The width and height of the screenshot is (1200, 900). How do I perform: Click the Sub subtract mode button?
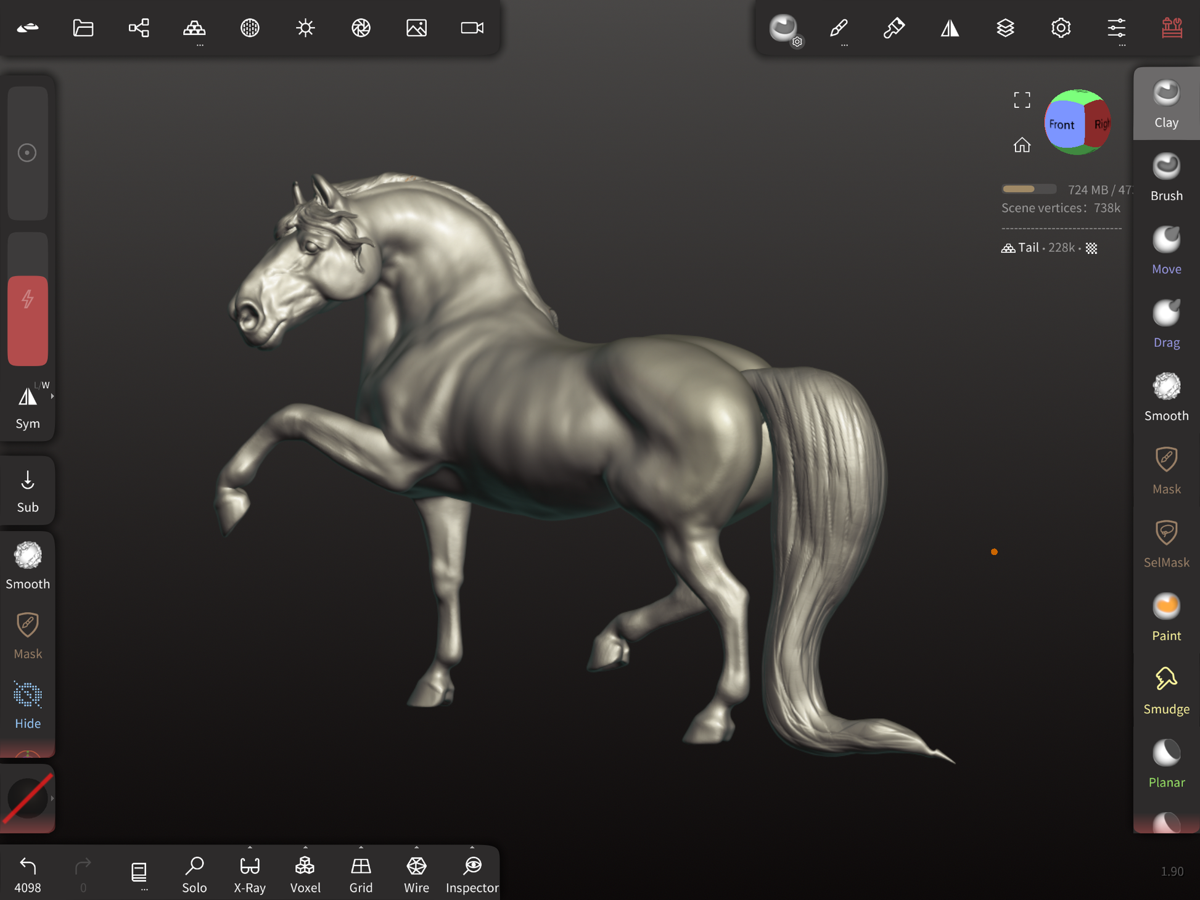click(x=28, y=491)
